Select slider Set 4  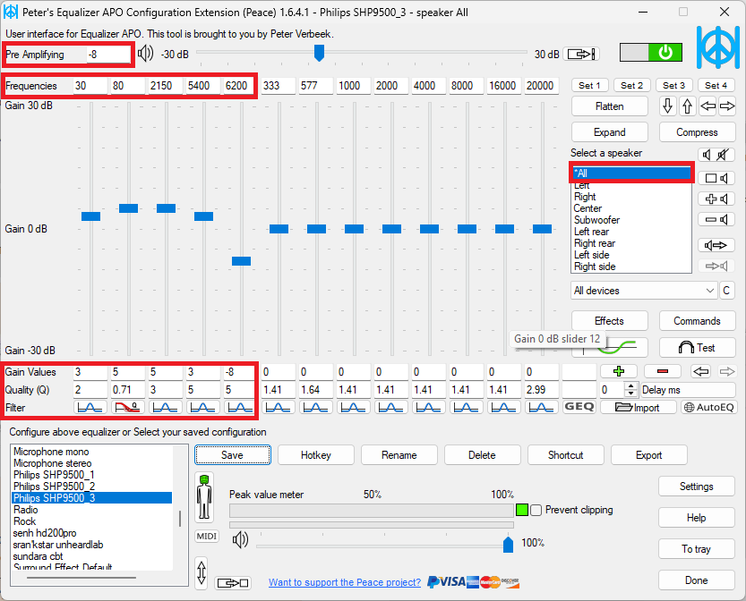(x=716, y=85)
